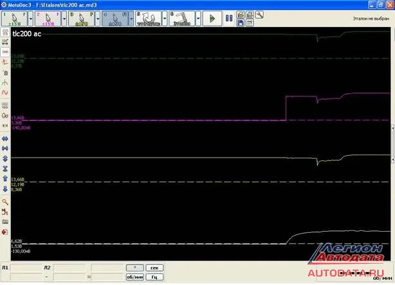Click the Л1 cursor value field
This screenshot has width=395, height=285.
tap(26, 268)
